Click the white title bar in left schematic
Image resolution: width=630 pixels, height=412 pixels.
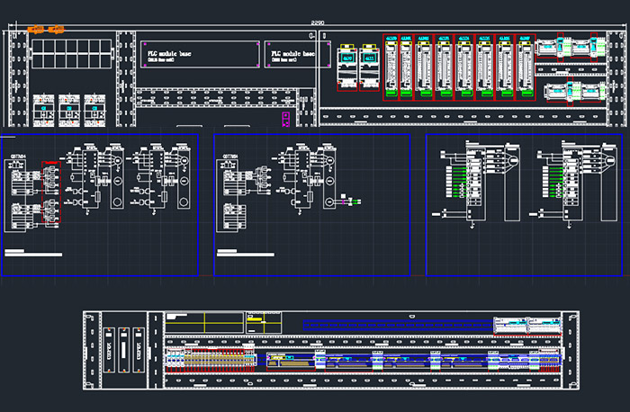[33, 255]
